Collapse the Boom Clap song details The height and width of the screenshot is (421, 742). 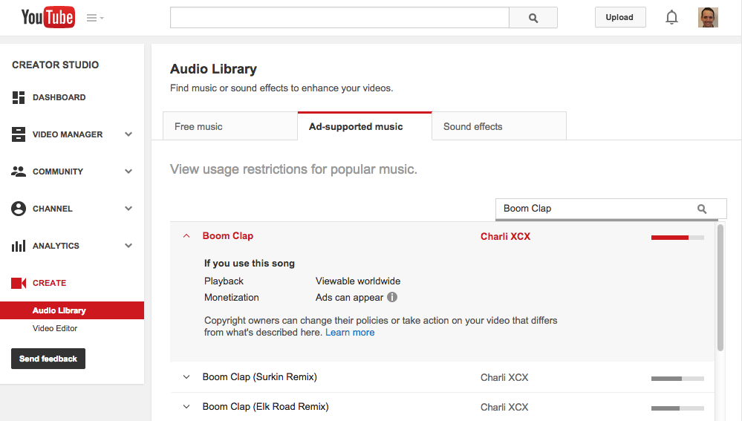pyautogui.click(x=186, y=236)
